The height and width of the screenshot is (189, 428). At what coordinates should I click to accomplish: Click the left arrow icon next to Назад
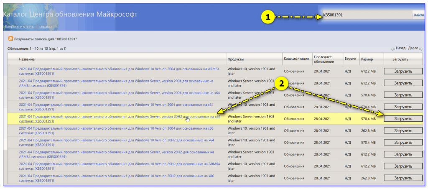click(393, 49)
